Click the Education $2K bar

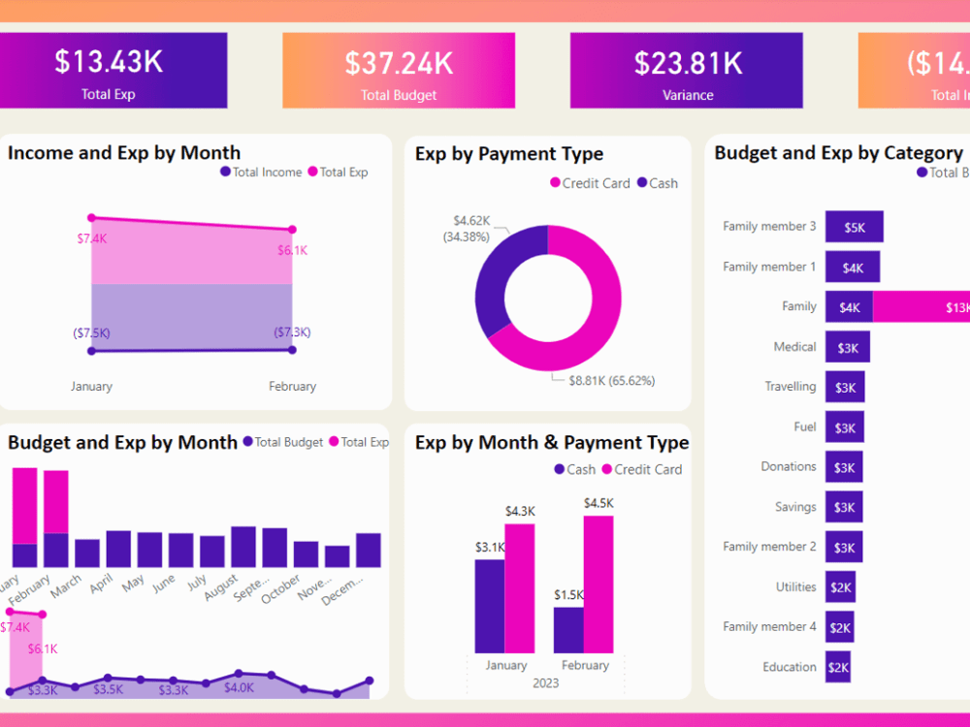(837, 667)
